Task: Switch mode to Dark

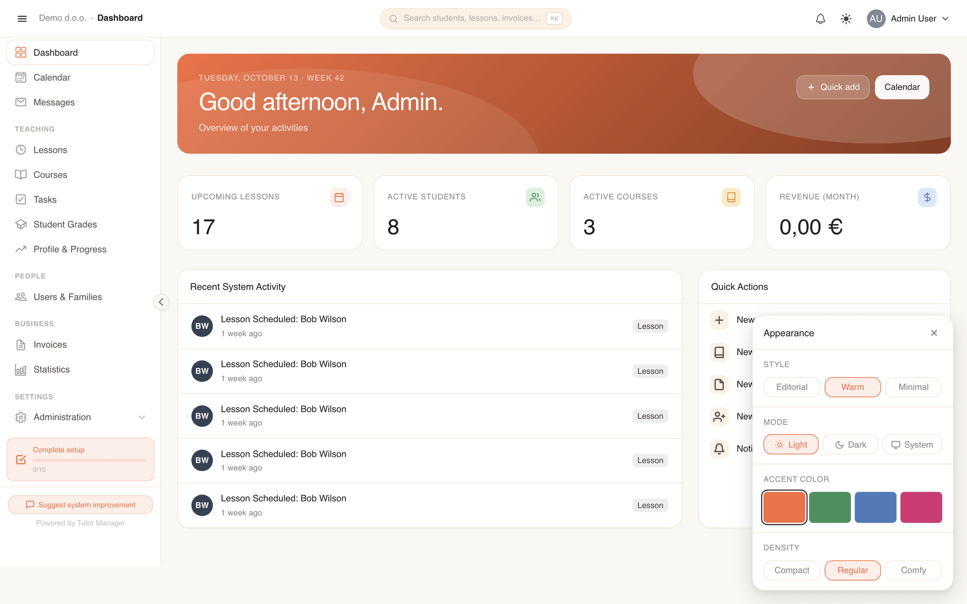Action: (850, 445)
